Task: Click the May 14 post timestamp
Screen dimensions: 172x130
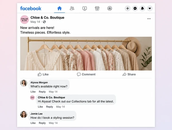Action: tap(35, 22)
